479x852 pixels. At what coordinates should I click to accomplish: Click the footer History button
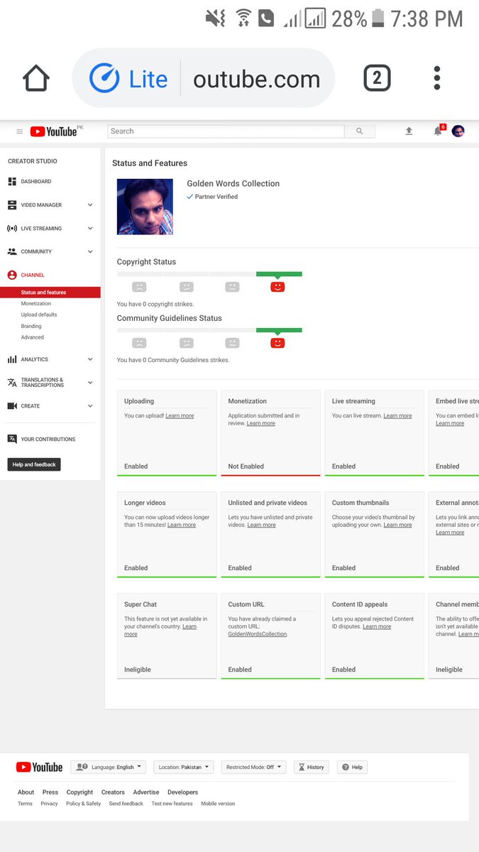point(312,768)
